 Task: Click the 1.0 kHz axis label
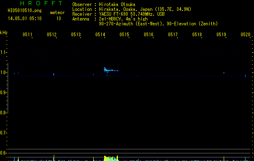[x=3, y=72]
